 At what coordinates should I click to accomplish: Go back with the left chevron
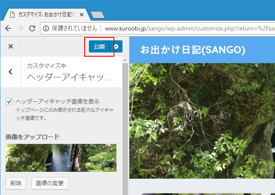(11, 72)
